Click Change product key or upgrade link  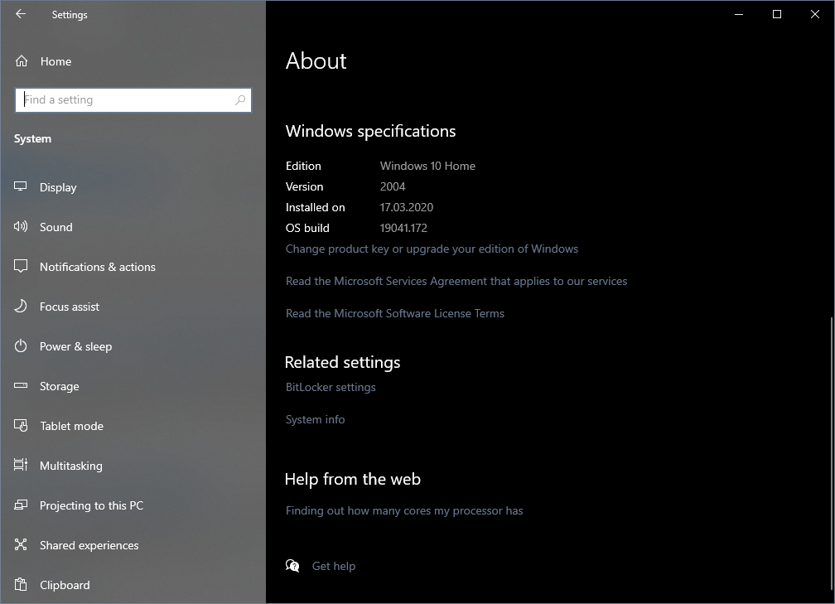[432, 249]
